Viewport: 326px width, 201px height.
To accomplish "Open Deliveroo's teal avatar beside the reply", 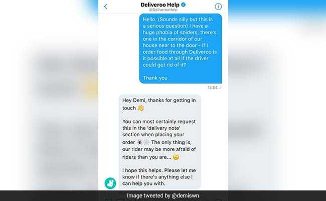I will [x=110, y=183].
